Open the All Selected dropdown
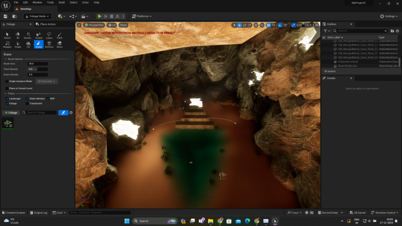402x226 pixels. pyautogui.click(x=46, y=81)
